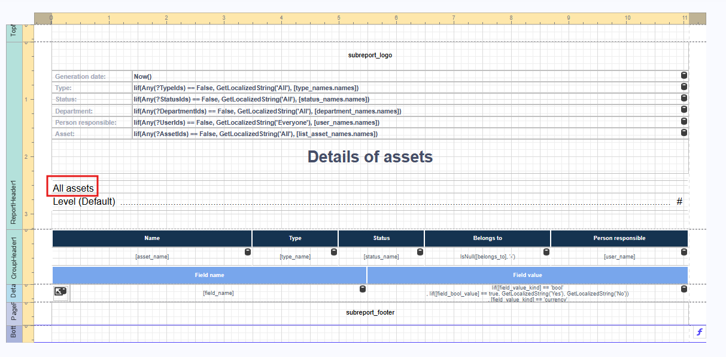
Task: Click database icon in [user_name] cell
Action: coord(684,253)
